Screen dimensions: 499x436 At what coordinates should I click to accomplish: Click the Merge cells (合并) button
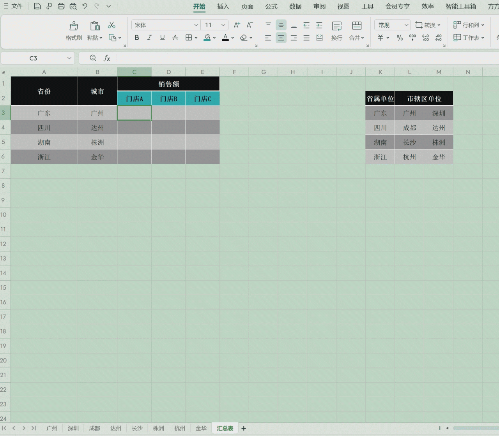tap(356, 31)
